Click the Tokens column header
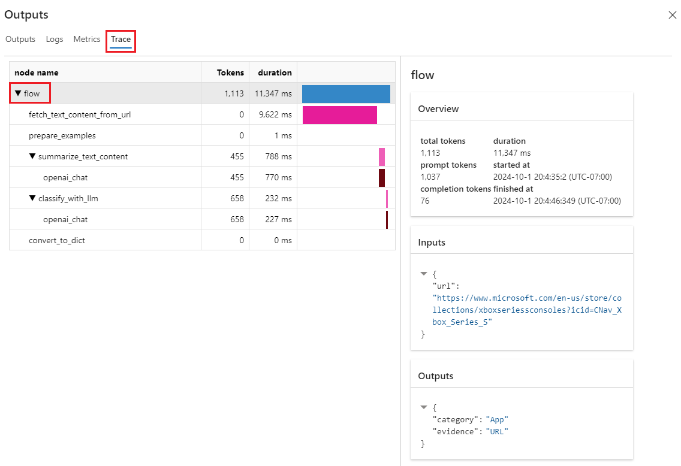The height and width of the screenshot is (466, 681). (x=230, y=72)
